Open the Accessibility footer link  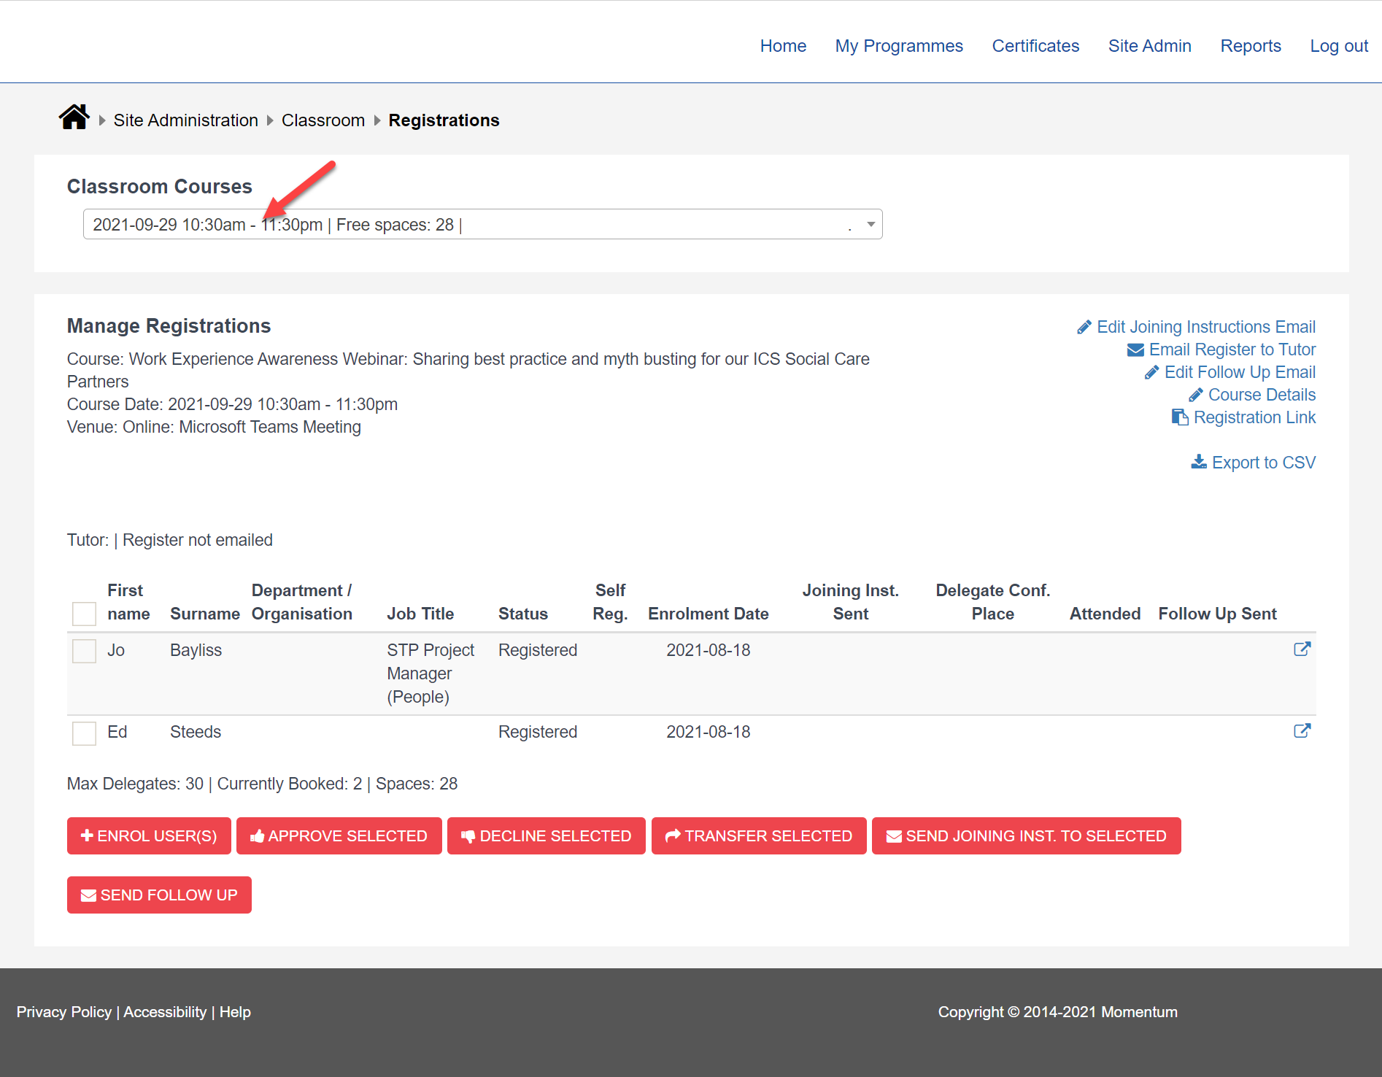tap(165, 1012)
